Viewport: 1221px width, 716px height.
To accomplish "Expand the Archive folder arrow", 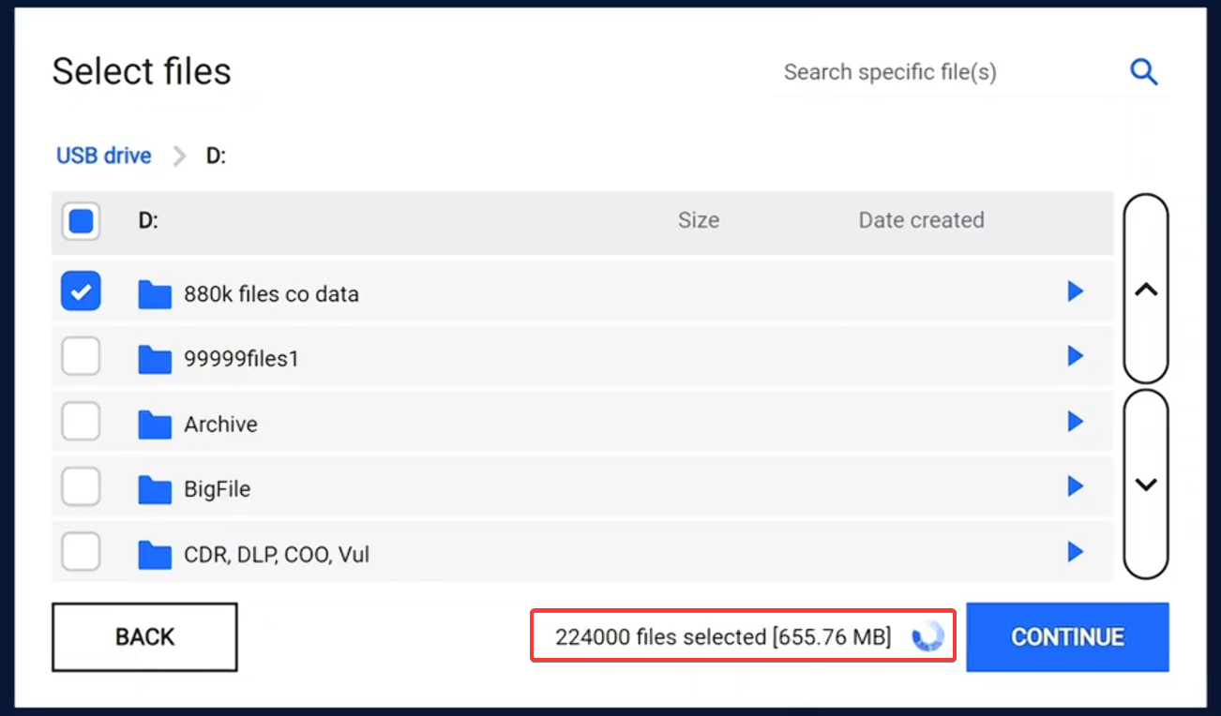I will [x=1076, y=422].
